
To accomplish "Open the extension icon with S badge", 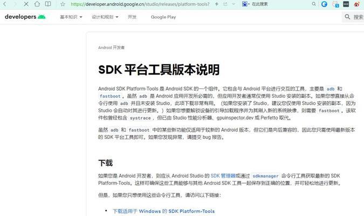I will tap(335, 4).
